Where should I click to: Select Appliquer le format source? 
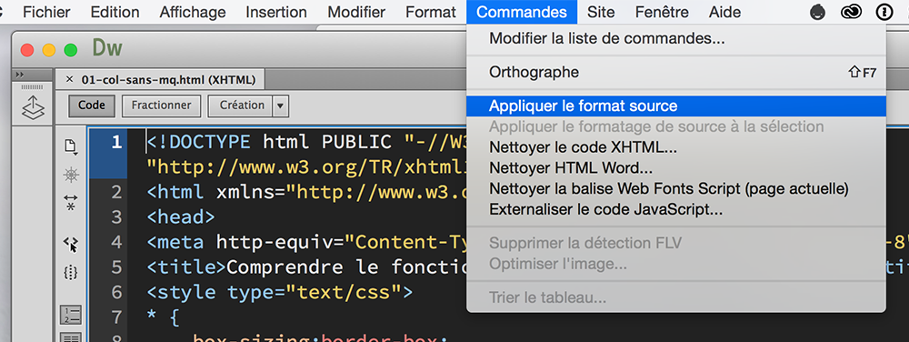[x=676, y=106]
